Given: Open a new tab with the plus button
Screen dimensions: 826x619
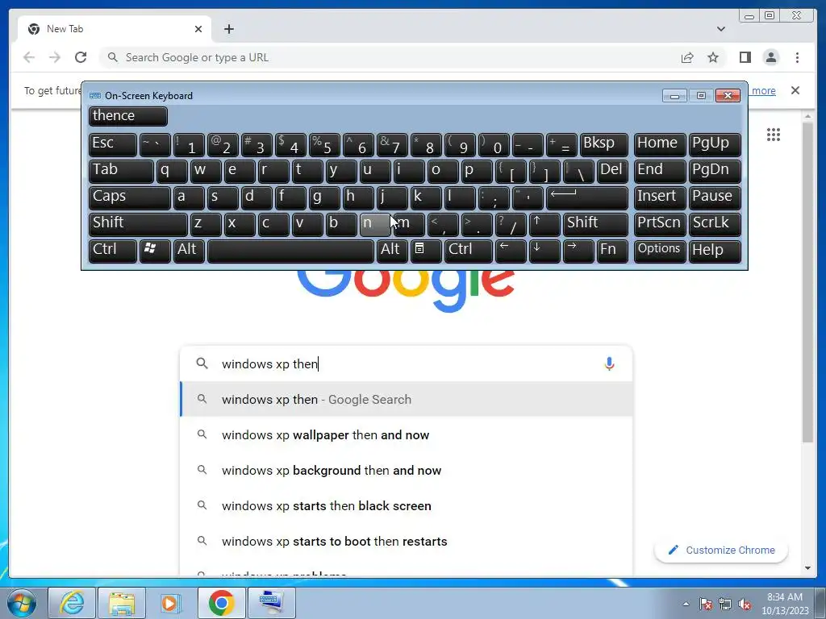Looking at the screenshot, I should pyautogui.click(x=228, y=29).
